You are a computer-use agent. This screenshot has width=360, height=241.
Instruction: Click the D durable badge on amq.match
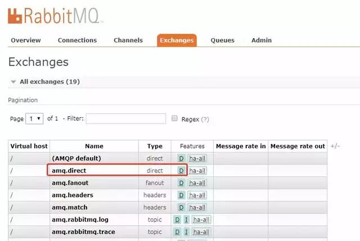(x=181, y=207)
